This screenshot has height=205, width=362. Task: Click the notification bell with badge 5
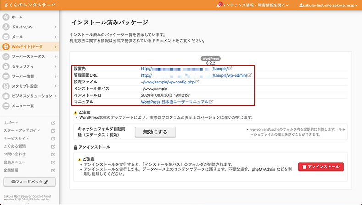coord(219,5)
